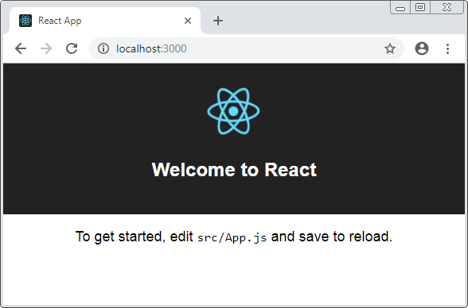Select the React App tab
The width and height of the screenshot is (468, 308).
[x=105, y=21]
